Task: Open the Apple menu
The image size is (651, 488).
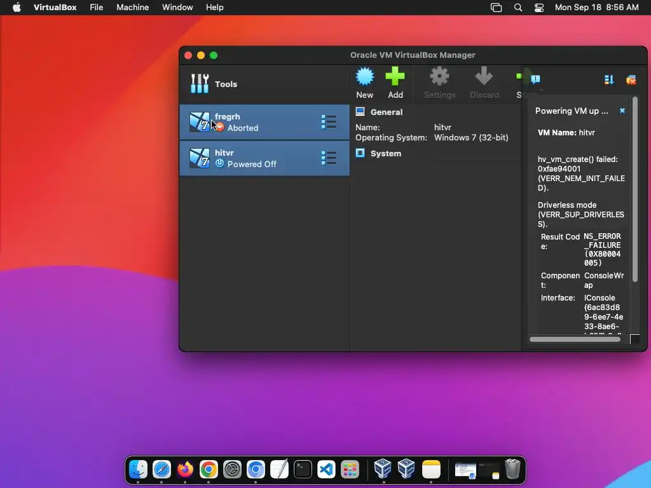Action: pos(17,8)
